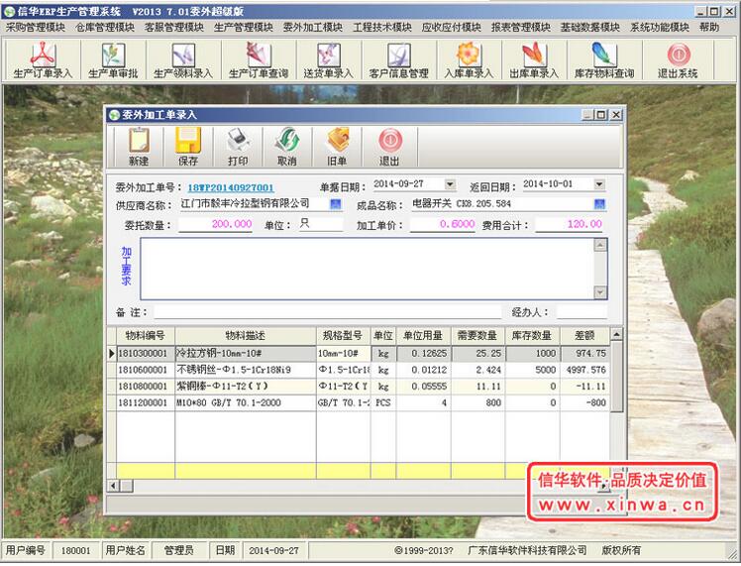741x566 pixels.
Task: Click the 规格型号 column header
Action: click(343, 336)
